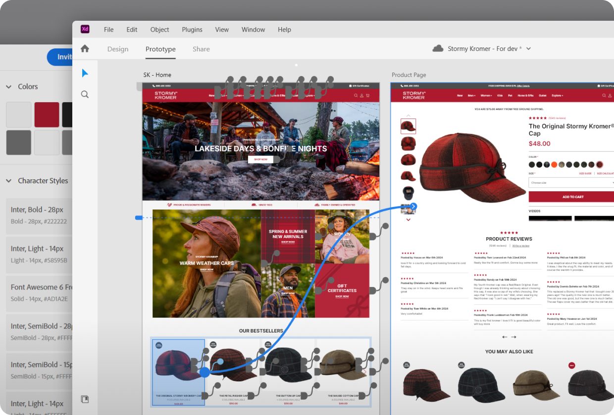Image resolution: width=614 pixels, height=415 pixels.
Task: Open Men menu on Product Page nav
Action: tap(471, 95)
